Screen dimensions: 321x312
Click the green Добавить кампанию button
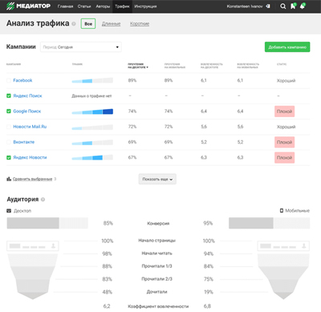pos(287,47)
